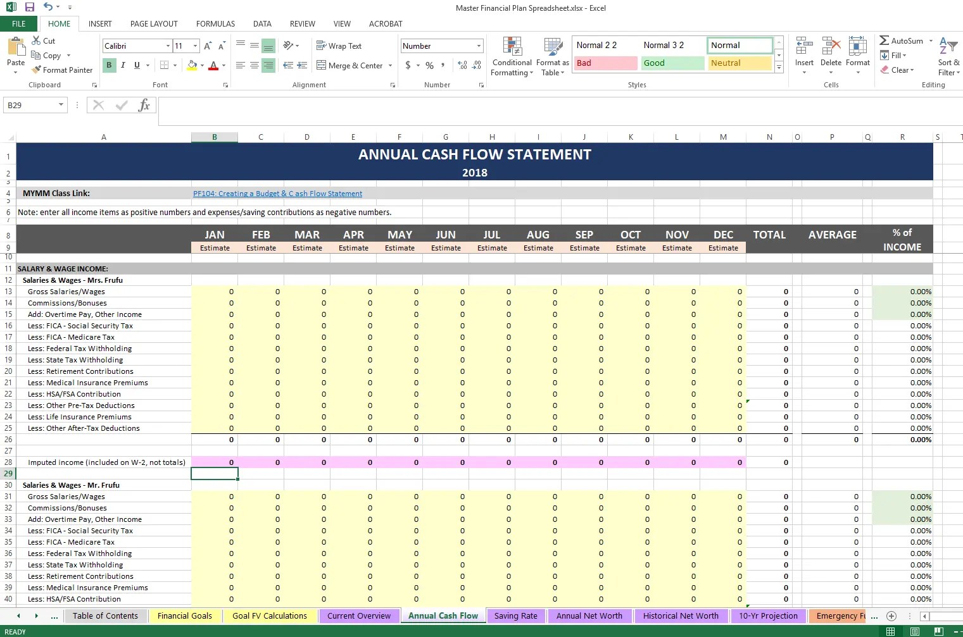Open the font name dropdown
Image resolution: width=963 pixels, height=637 pixels.
click(168, 46)
